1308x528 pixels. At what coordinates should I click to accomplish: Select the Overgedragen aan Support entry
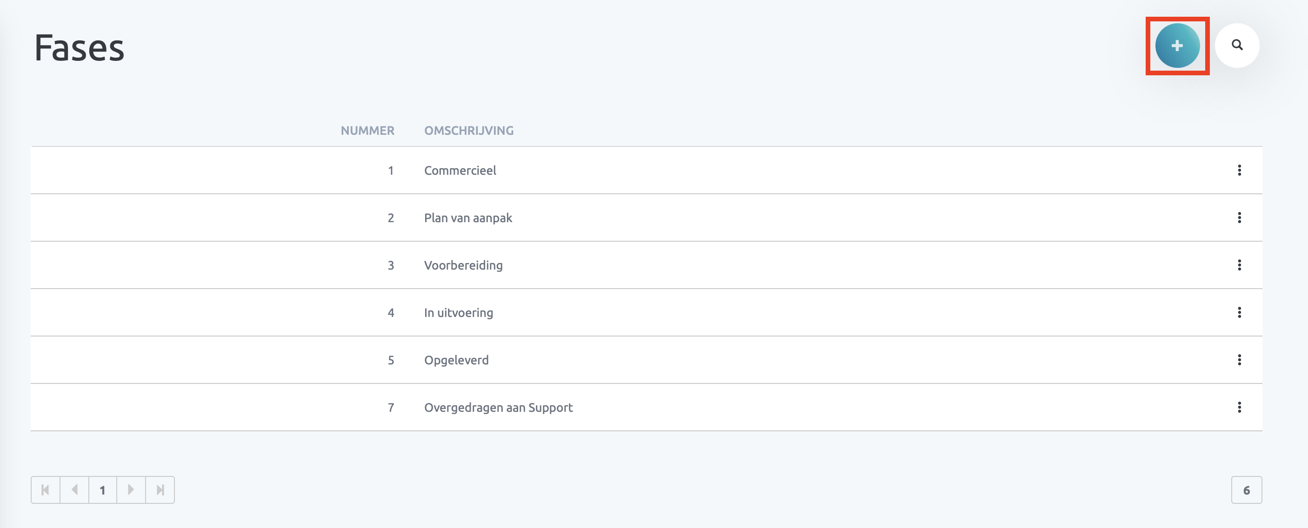498,407
